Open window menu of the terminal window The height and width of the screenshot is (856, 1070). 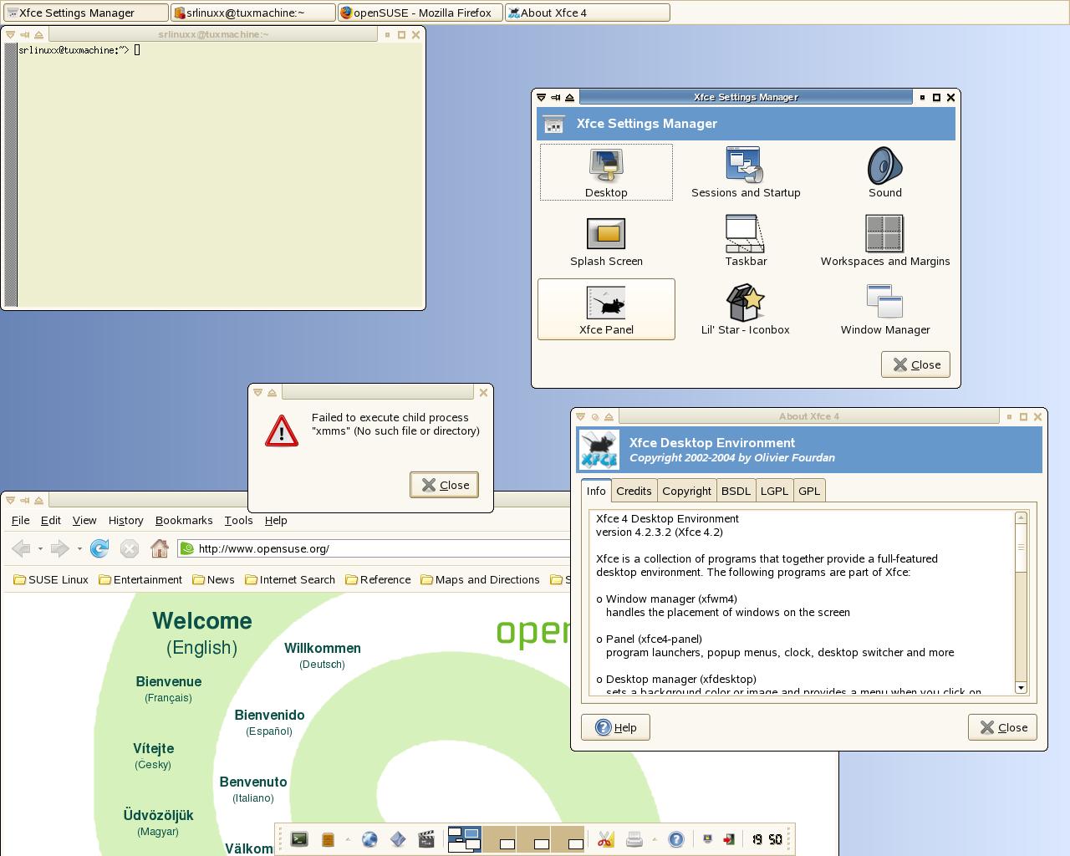point(10,34)
